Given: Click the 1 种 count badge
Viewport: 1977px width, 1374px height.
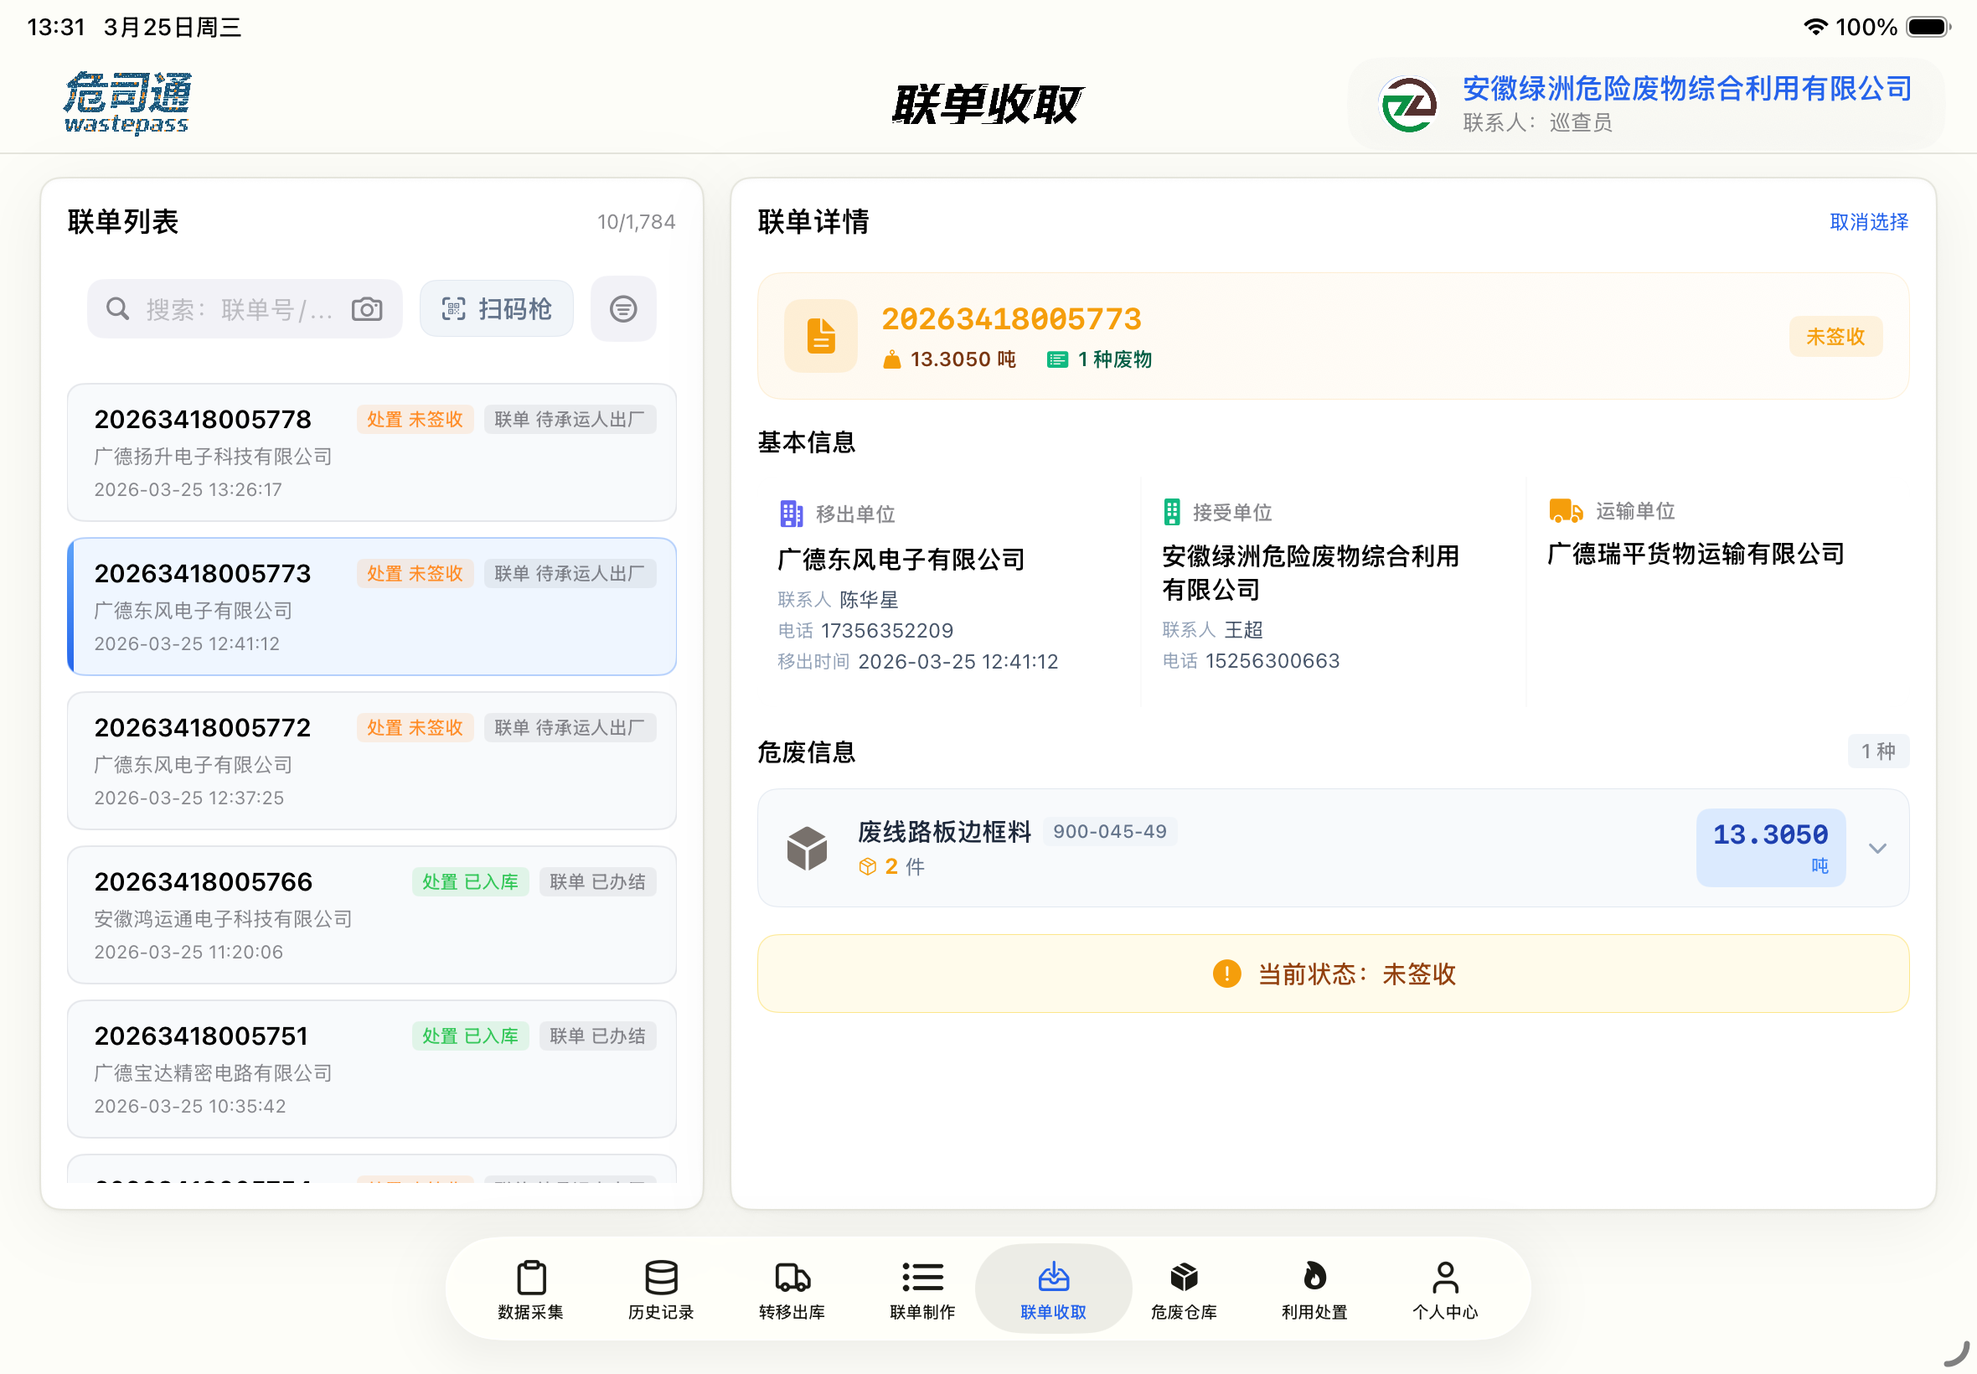Looking at the screenshot, I should click(1878, 752).
